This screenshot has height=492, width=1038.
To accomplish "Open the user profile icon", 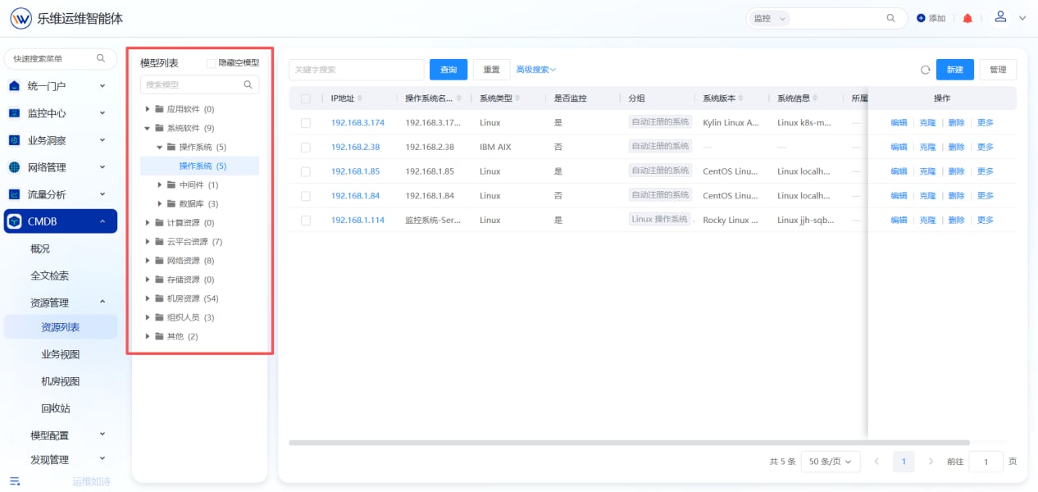I will click(x=1000, y=17).
